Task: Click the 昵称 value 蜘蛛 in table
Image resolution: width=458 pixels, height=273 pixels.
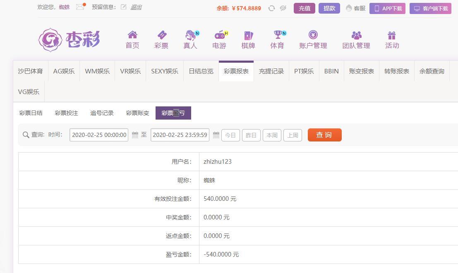Action: (209, 180)
